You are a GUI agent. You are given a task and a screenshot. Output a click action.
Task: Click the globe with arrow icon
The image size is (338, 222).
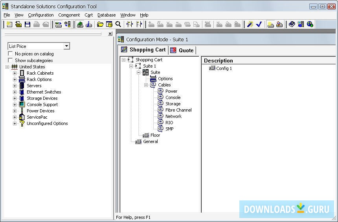pyautogui.click(x=310, y=24)
